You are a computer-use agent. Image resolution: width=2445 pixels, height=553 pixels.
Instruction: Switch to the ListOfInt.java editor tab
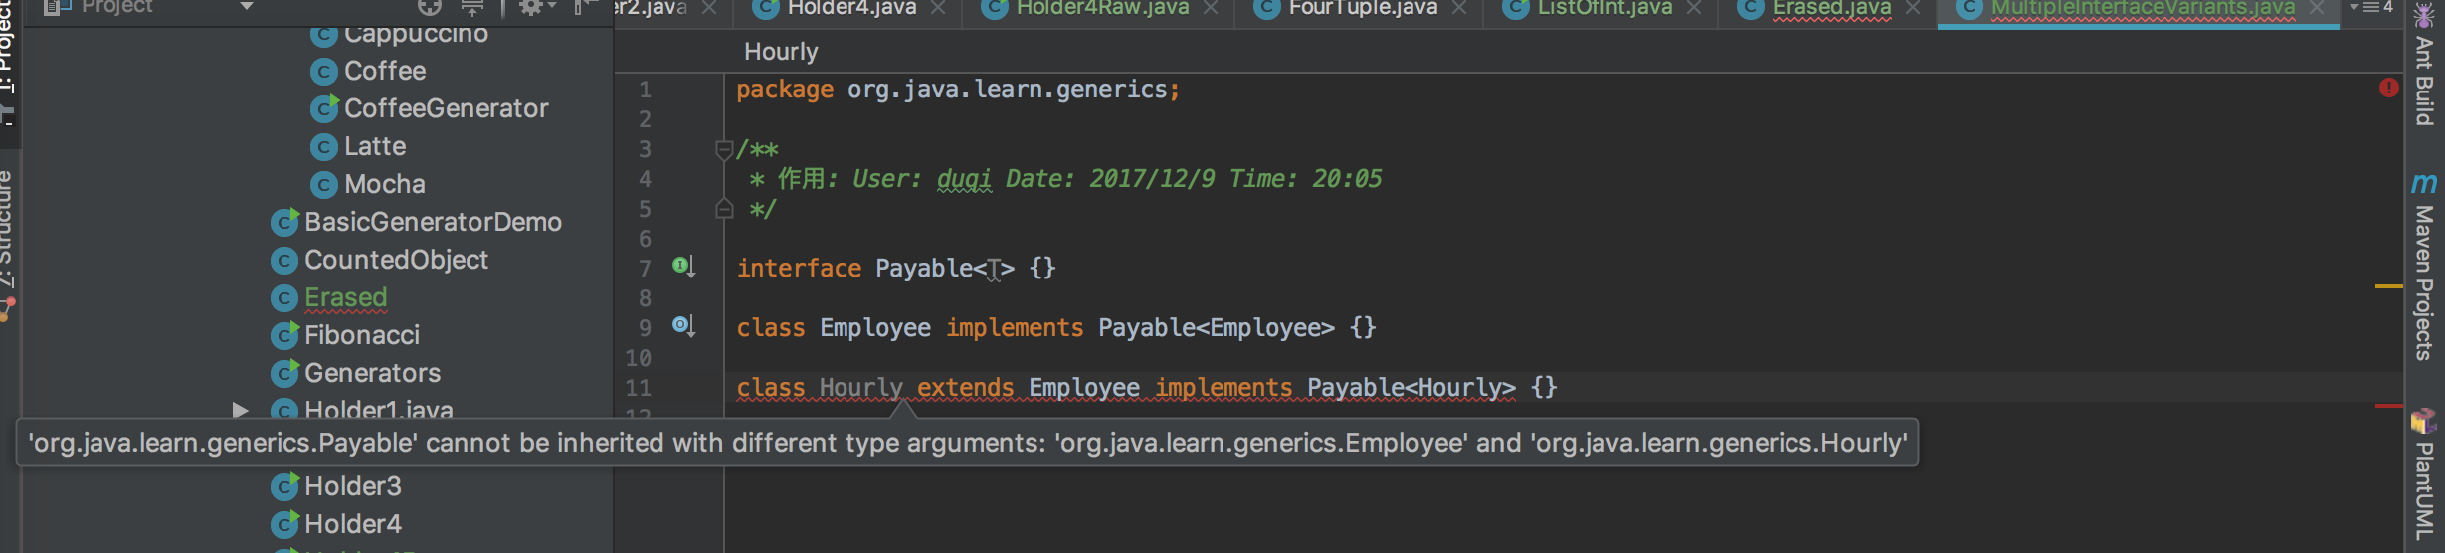coord(1604,8)
